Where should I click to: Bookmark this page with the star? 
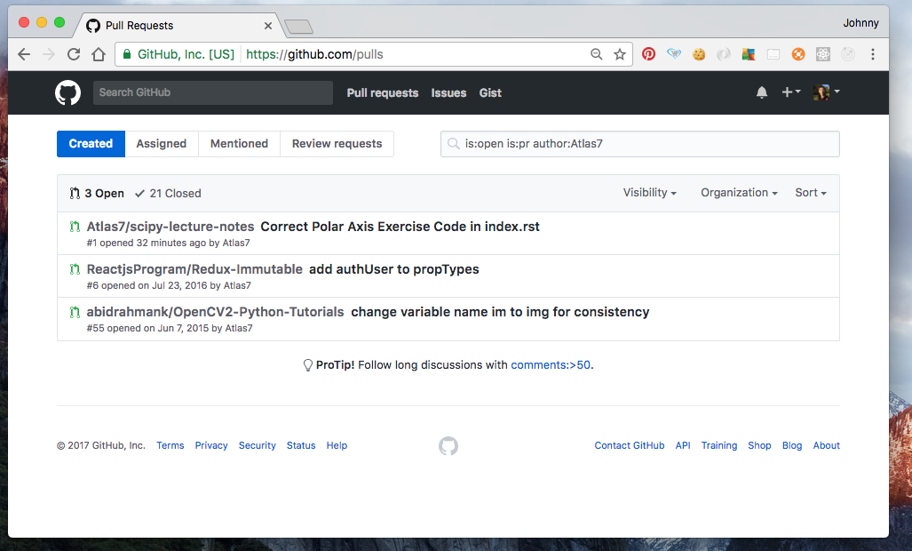(620, 54)
